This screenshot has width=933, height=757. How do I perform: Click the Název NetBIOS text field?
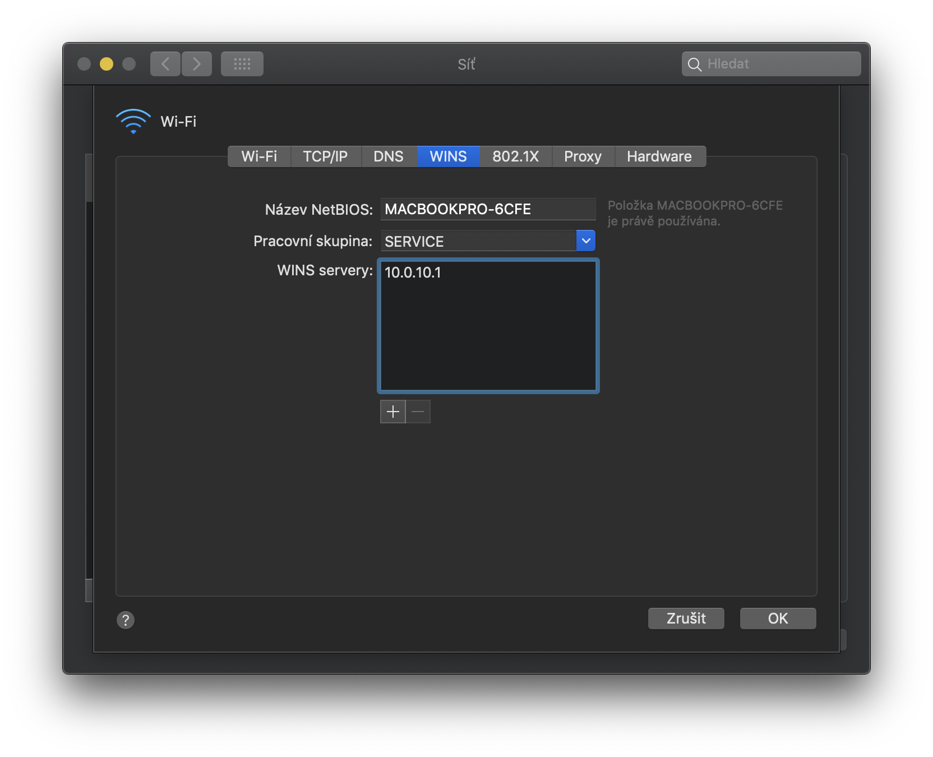[x=488, y=209]
